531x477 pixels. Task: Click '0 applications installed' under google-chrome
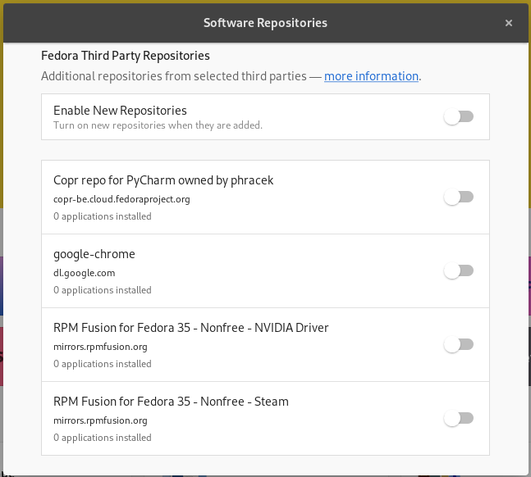pos(103,290)
